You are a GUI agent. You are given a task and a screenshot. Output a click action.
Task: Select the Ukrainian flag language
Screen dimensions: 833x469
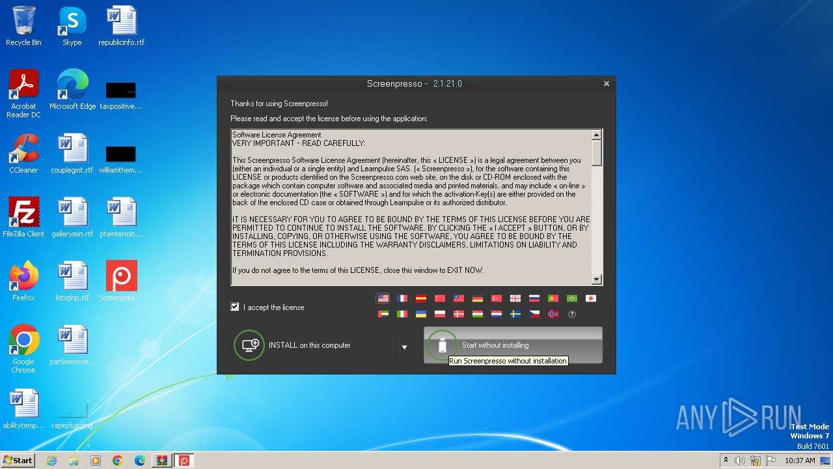click(421, 314)
